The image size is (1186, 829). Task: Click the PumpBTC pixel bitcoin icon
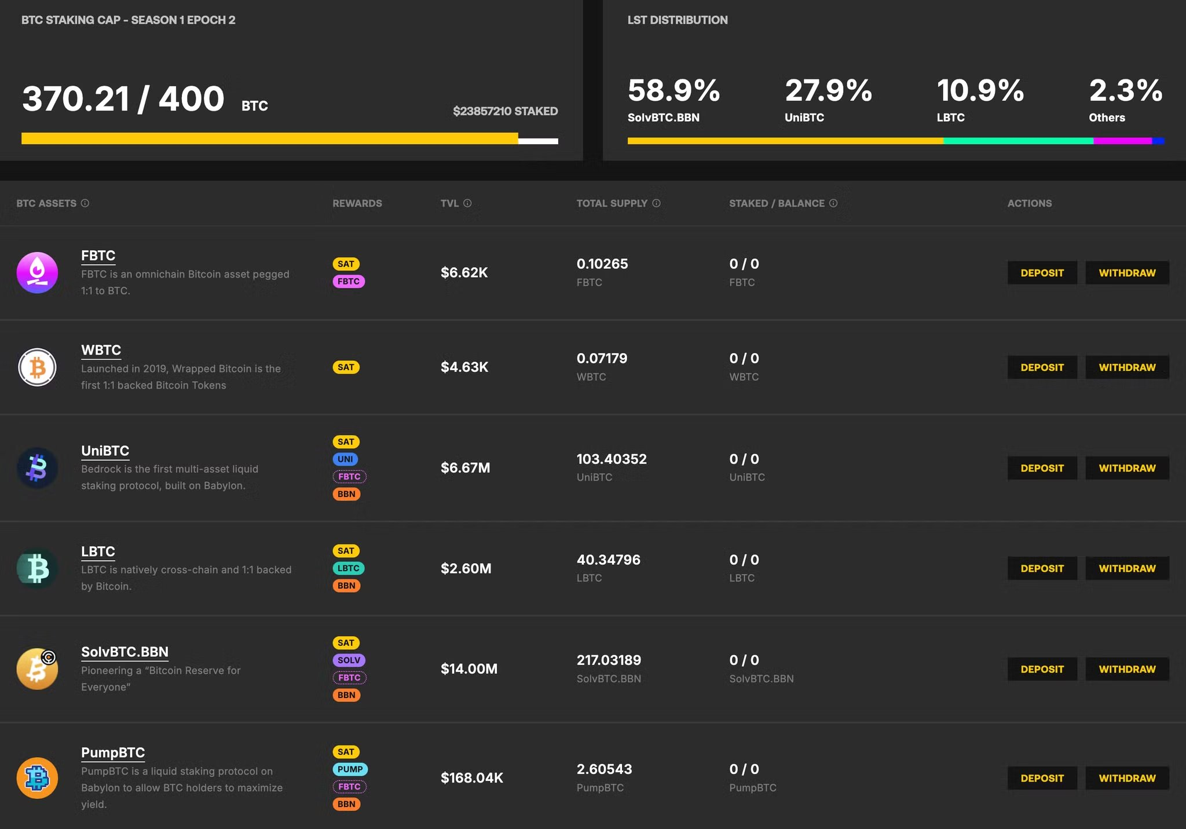[x=37, y=777]
